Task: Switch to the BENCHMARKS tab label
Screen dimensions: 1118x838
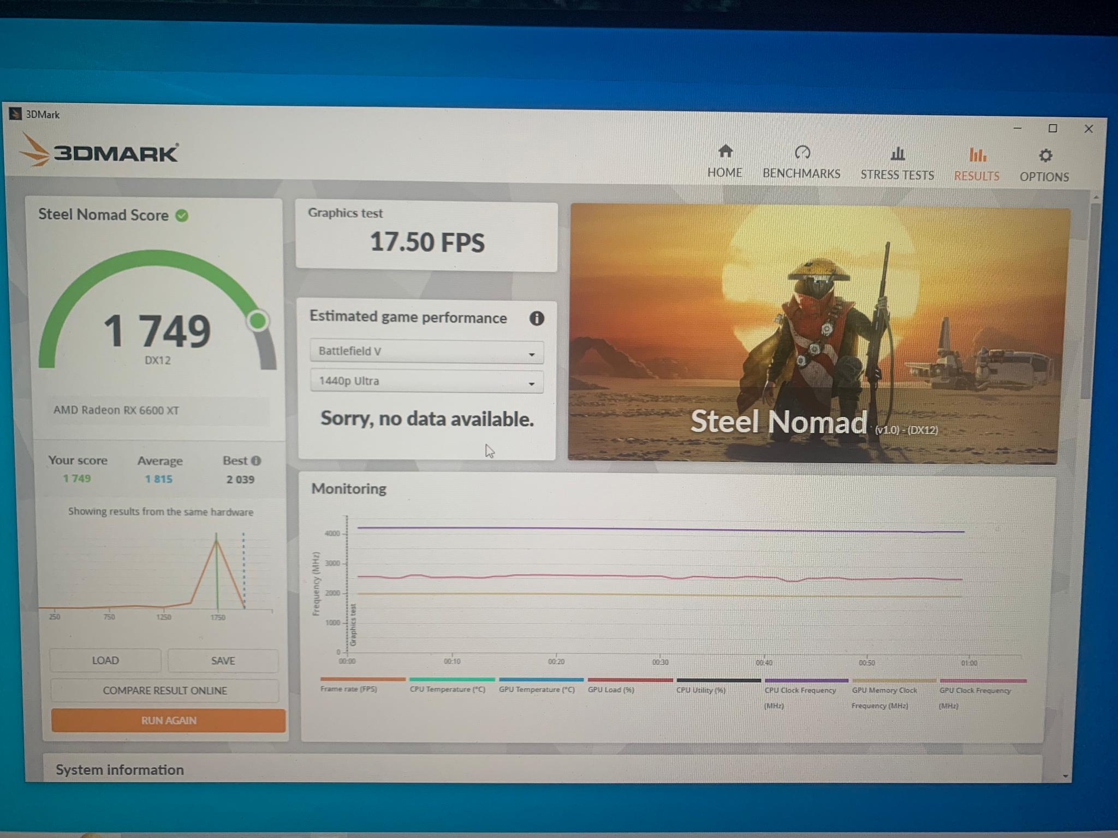Action: coord(801,173)
